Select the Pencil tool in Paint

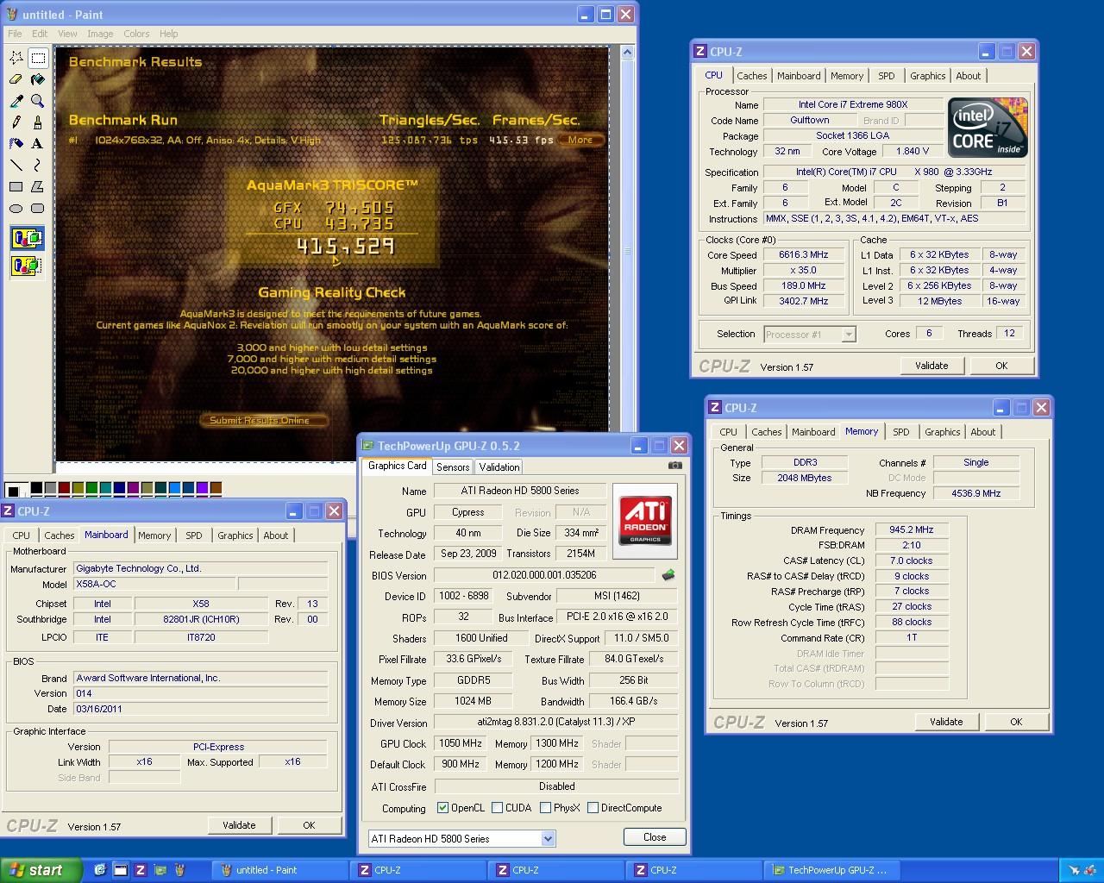(16, 122)
